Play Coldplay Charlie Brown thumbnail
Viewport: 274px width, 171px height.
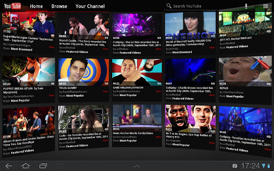point(190,72)
